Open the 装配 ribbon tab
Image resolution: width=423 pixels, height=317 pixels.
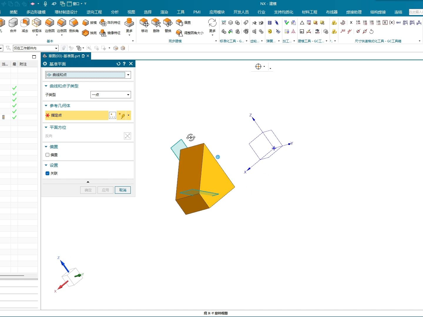point(14,12)
